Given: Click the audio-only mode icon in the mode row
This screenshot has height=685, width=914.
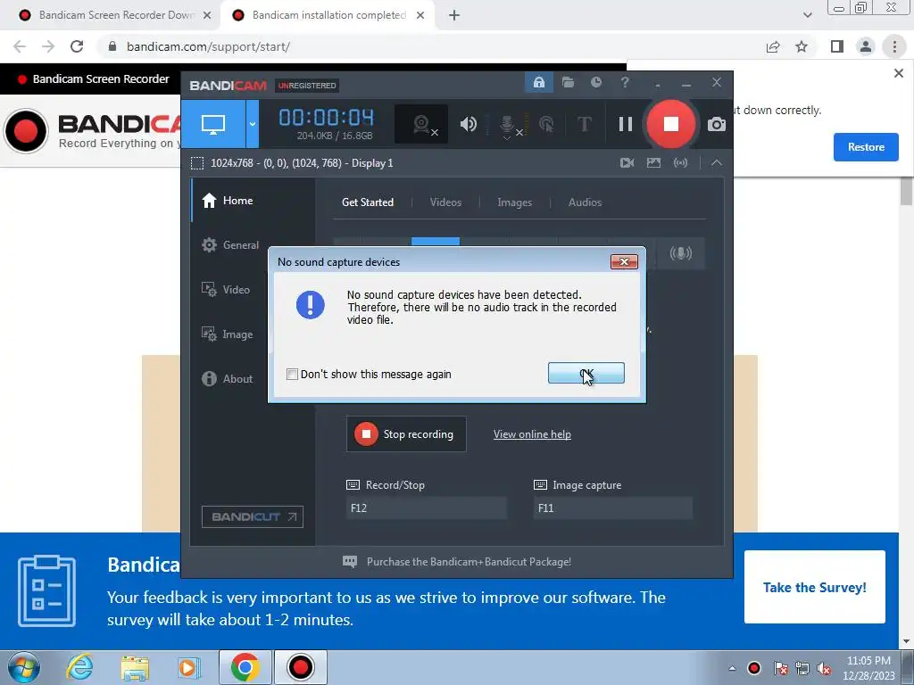Looking at the screenshot, I should click(x=680, y=253).
